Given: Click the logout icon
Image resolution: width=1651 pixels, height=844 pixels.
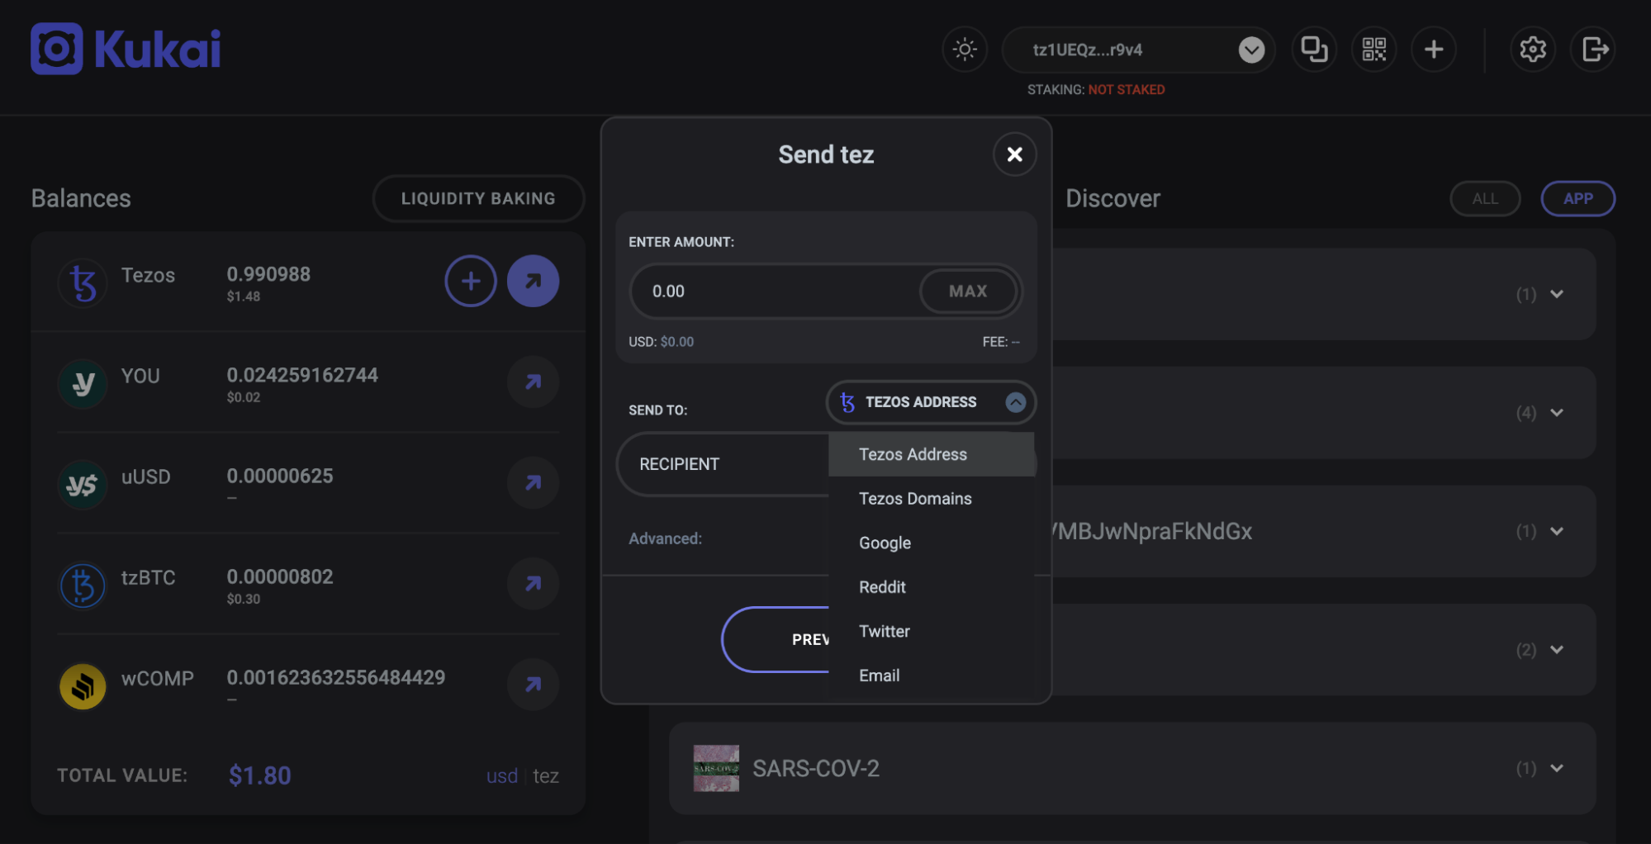Looking at the screenshot, I should tap(1593, 50).
